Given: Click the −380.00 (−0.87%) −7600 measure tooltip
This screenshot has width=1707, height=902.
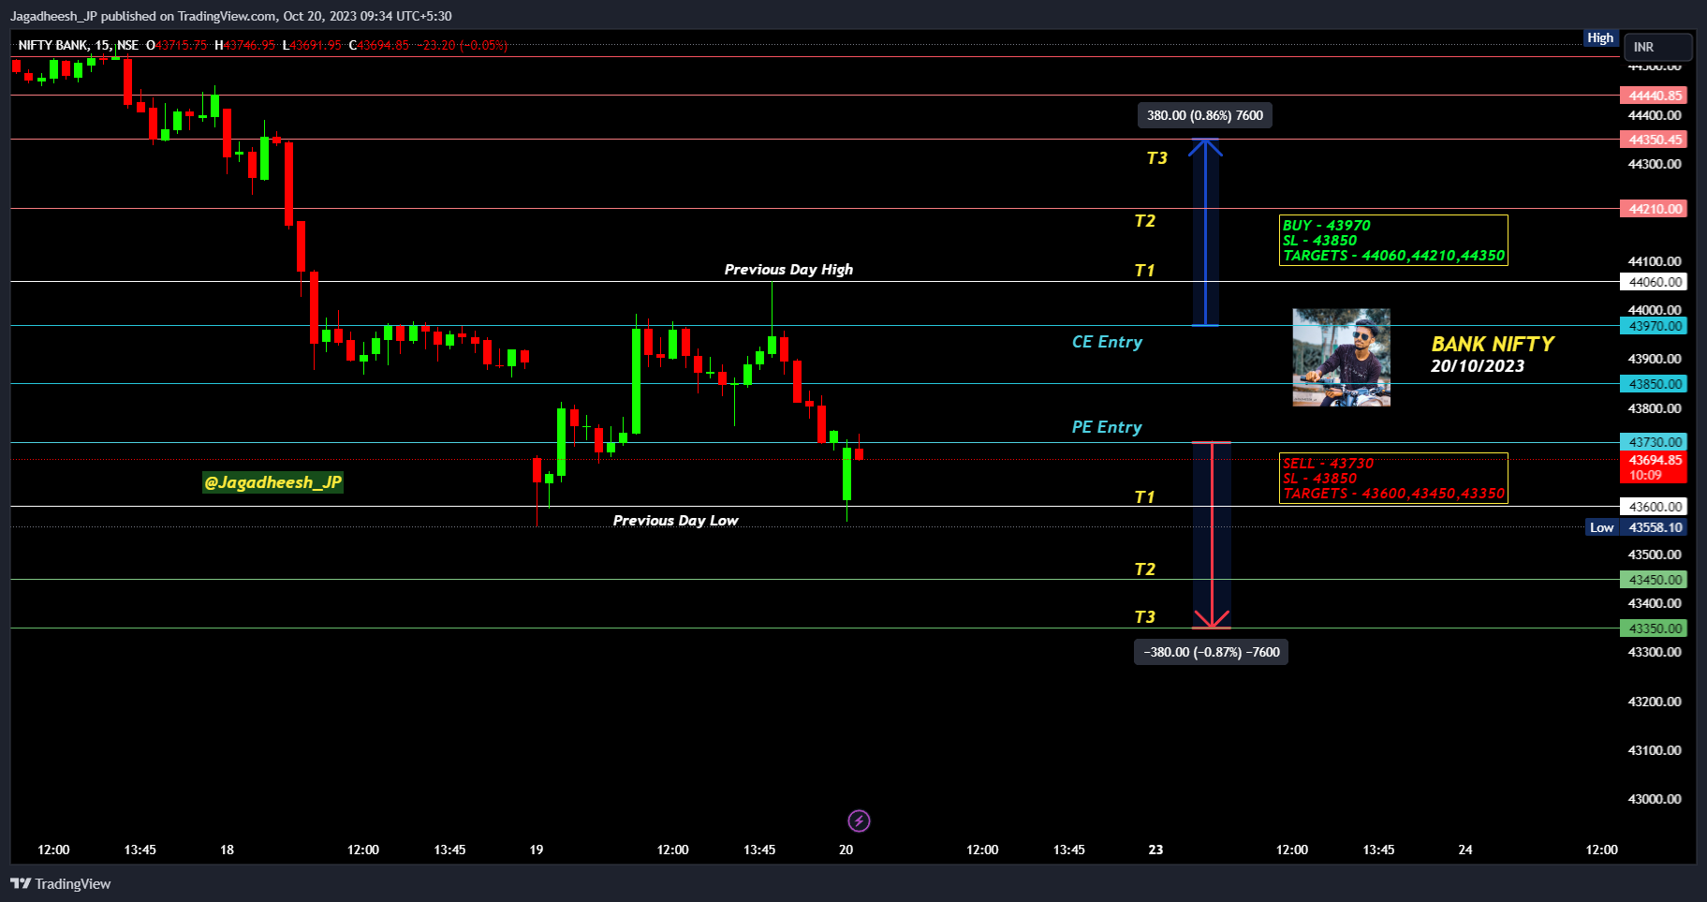Looking at the screenshot, I should [1211, 652].
